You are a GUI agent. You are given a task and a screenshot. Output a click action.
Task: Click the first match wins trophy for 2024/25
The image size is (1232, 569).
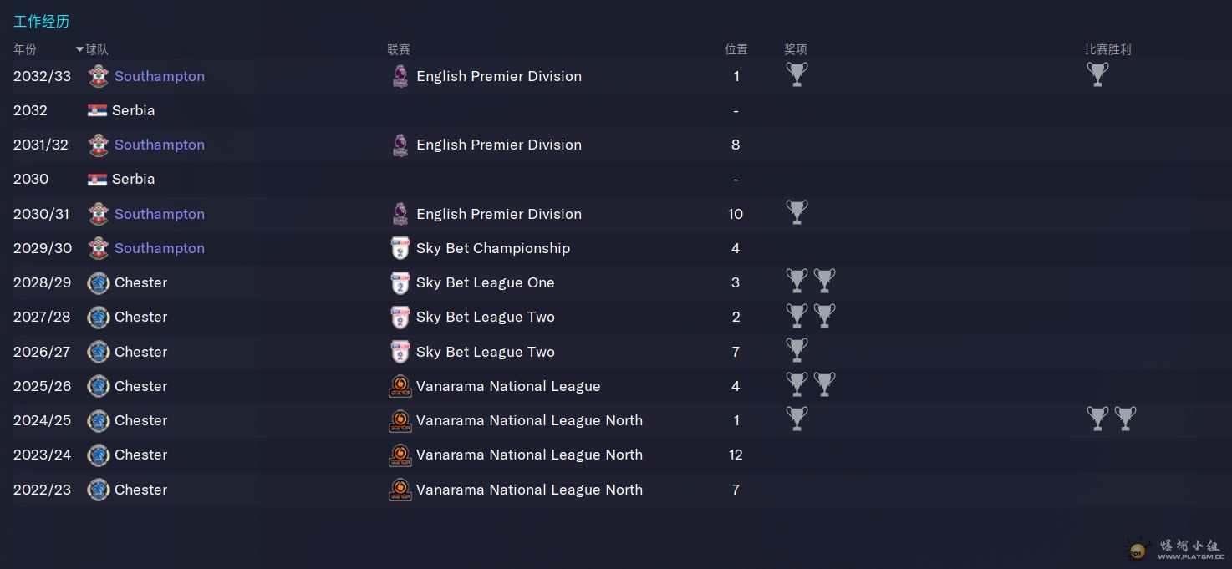[1097, 418]
